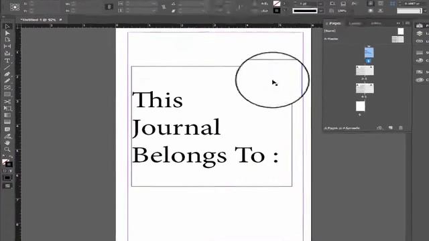Click the Delete selected pages trash icon
This screenshot has width=429, height=241.
[x=401, y=128]
